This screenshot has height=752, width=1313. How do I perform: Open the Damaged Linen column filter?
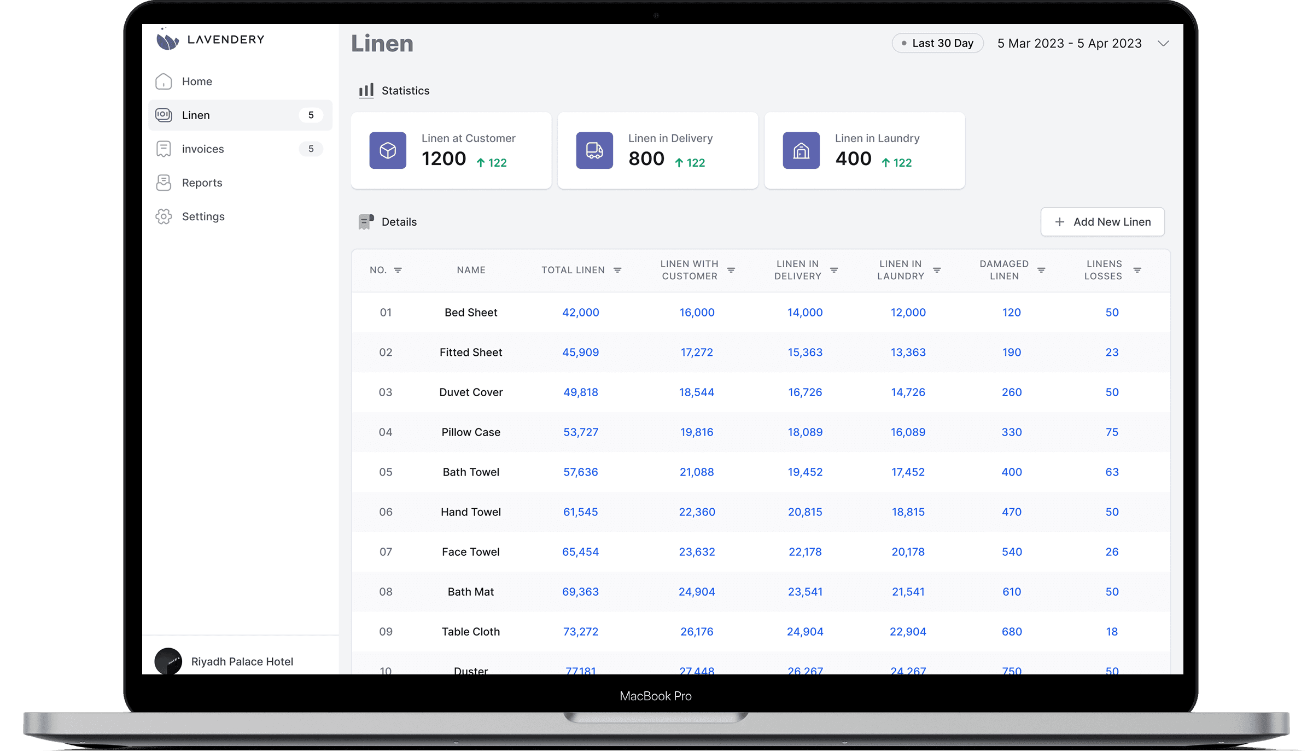1041,270
